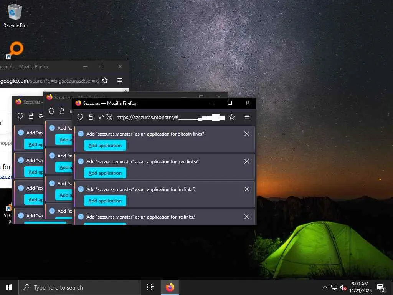The height and width of the screenshot is (295, 393).
Task: Open hamburger menu in Google Search Firefox window
Action: (120, 80)
